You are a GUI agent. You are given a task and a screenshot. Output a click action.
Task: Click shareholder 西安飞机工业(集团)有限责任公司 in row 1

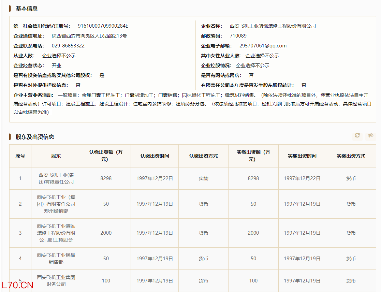(x=56, y=178)
